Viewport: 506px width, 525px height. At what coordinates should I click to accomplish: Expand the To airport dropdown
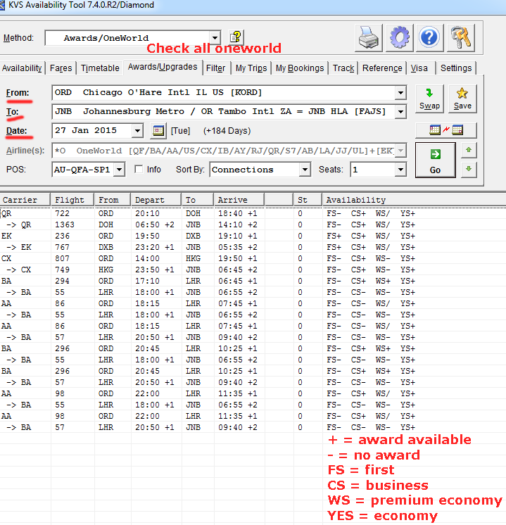point(400,111)
